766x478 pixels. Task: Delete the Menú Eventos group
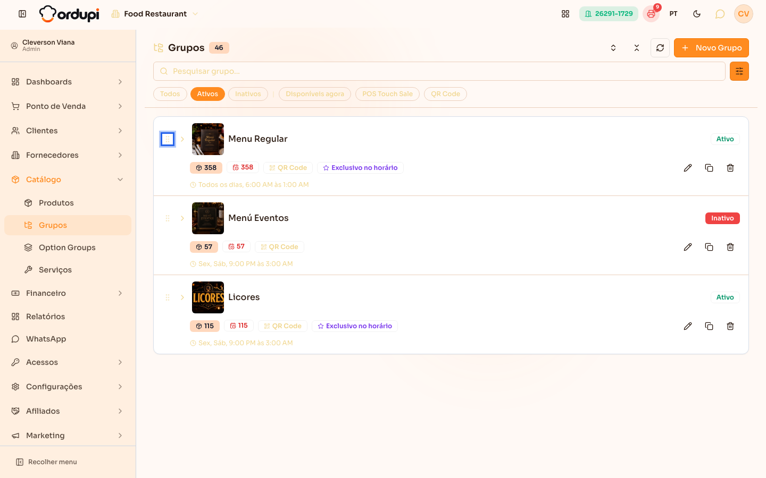coord(730,247)
